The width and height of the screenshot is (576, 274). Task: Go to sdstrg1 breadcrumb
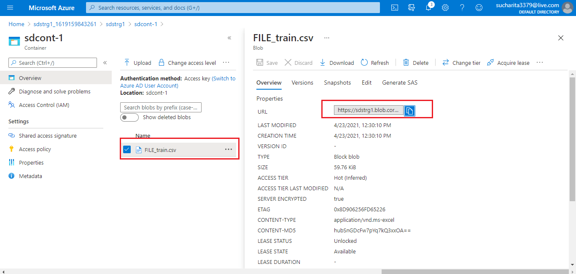click(x=115, y=24)
